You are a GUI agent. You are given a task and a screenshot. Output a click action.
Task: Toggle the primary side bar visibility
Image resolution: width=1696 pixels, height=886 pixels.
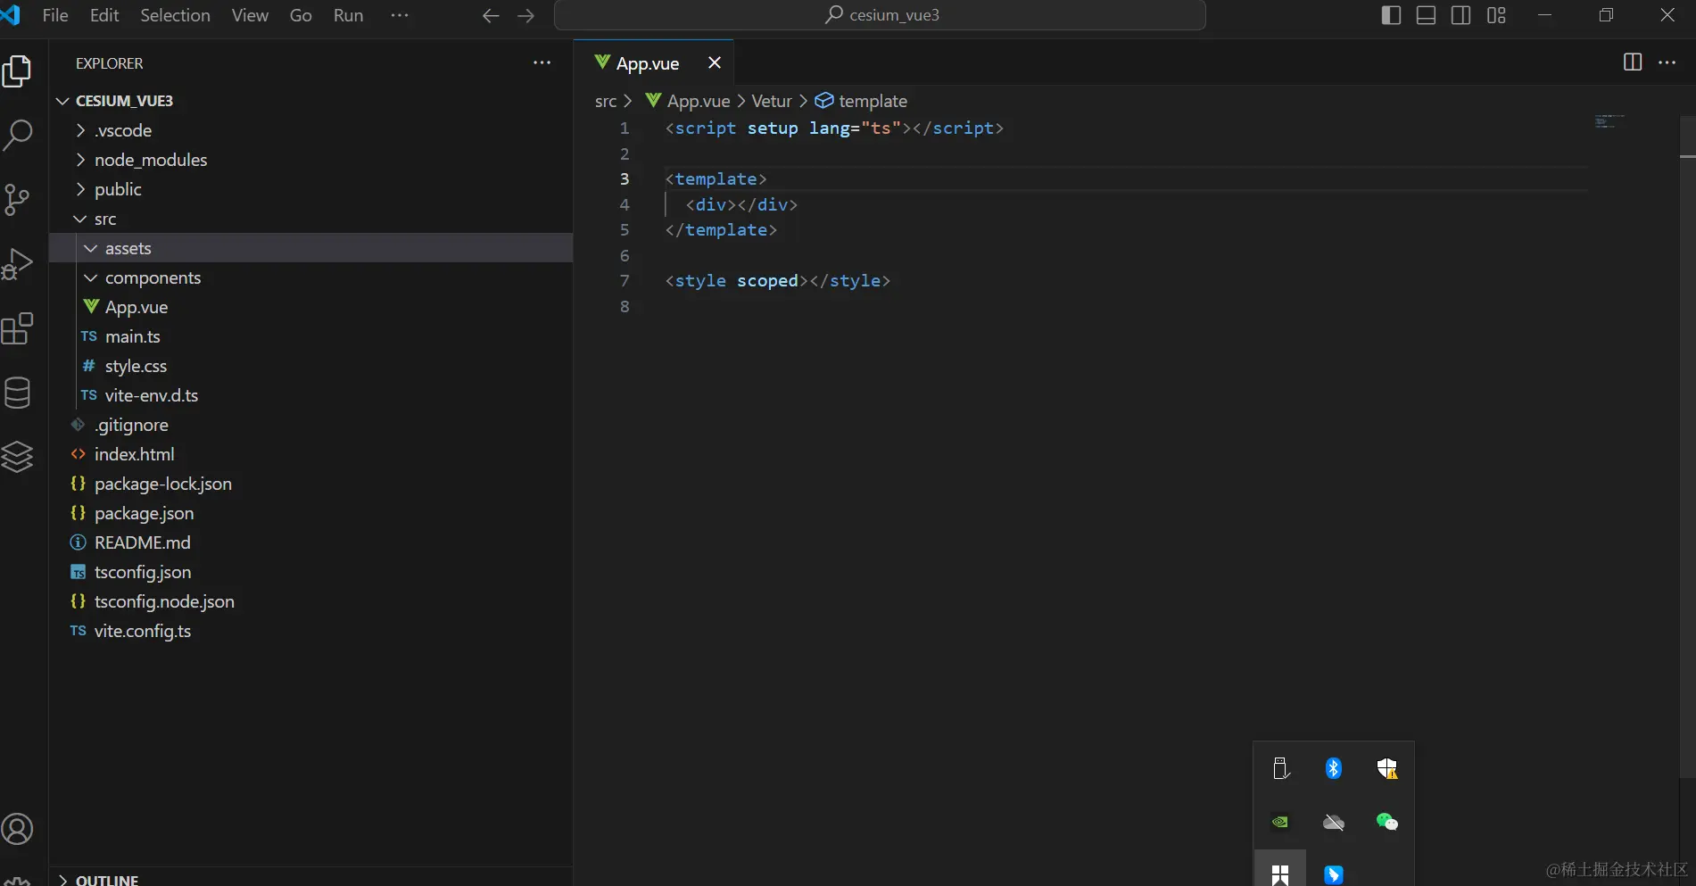[x=1390, y=15]
